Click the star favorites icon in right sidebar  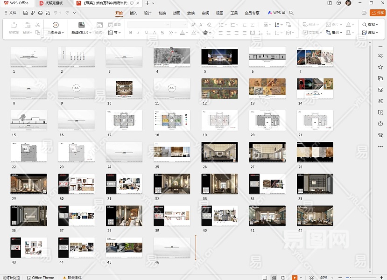(380, 67)
